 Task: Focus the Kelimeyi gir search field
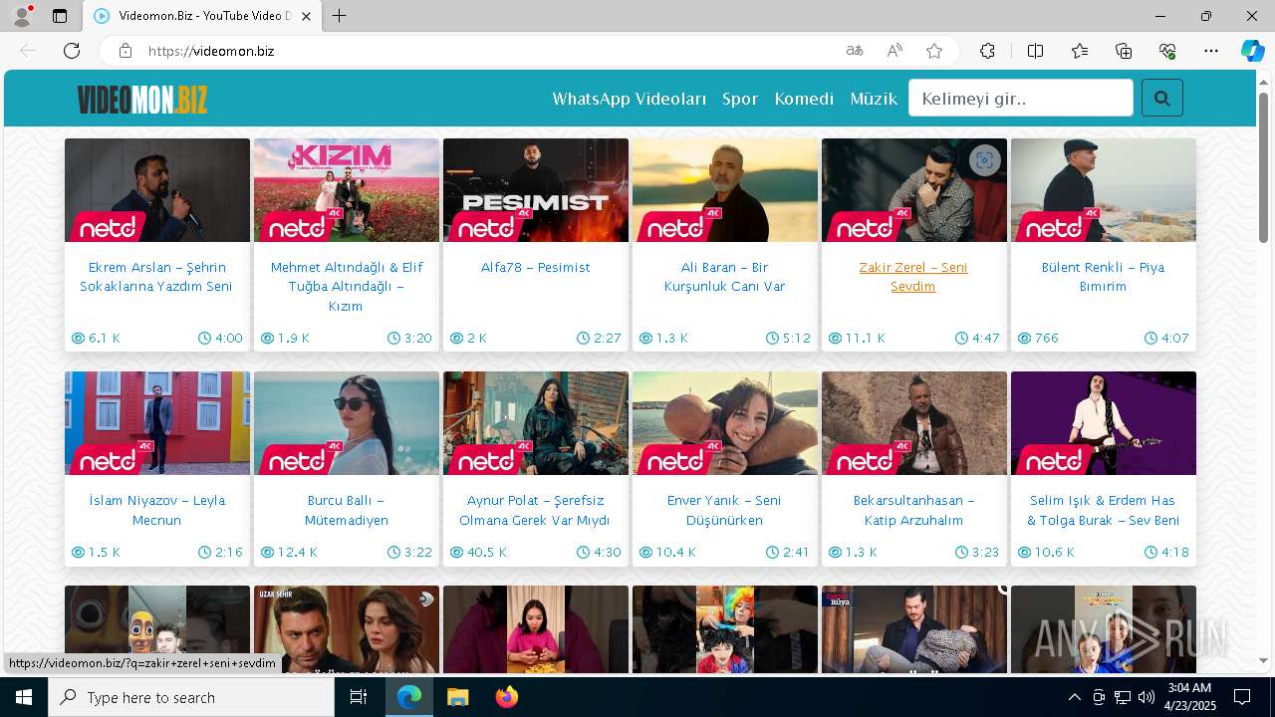[1021, 99]
